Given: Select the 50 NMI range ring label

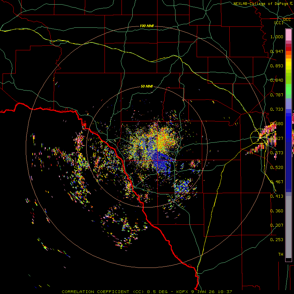Looking at the screenshot, I should (147, 86).
